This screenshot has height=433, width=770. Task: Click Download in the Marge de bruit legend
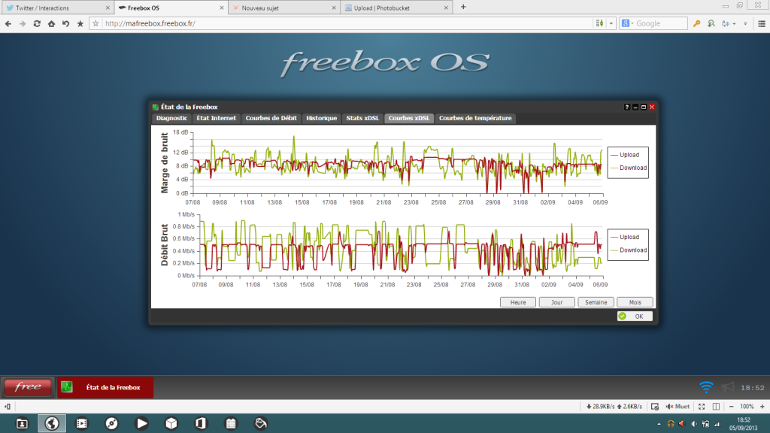click(x=633, y=168)
